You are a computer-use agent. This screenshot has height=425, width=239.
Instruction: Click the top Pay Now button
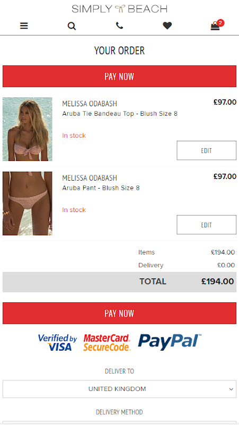click(120, 76)
